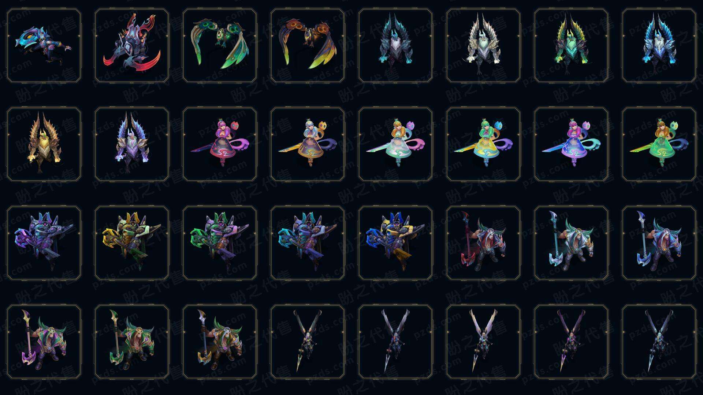Image resolution: width=703 pixels, height=395 pixels.
Task: Select the white-winged spear fighter chroma
Action: 483,342
